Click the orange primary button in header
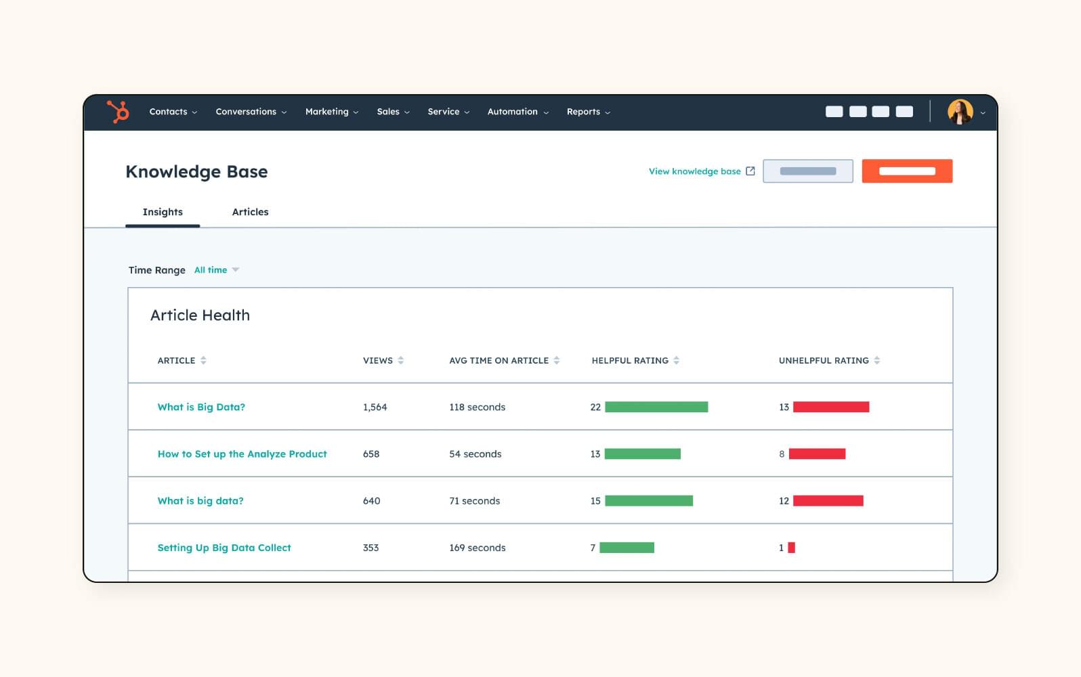Screen dimensions: 1081x677 (x=907, y=171)
